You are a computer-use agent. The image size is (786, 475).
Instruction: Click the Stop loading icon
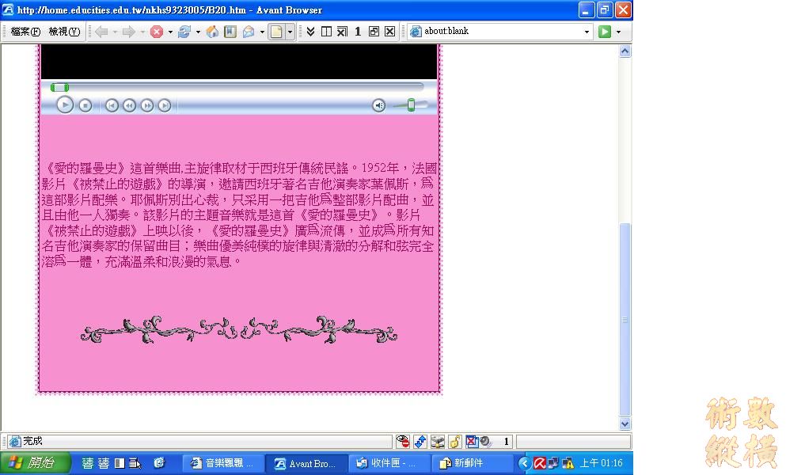pos(157,32)
